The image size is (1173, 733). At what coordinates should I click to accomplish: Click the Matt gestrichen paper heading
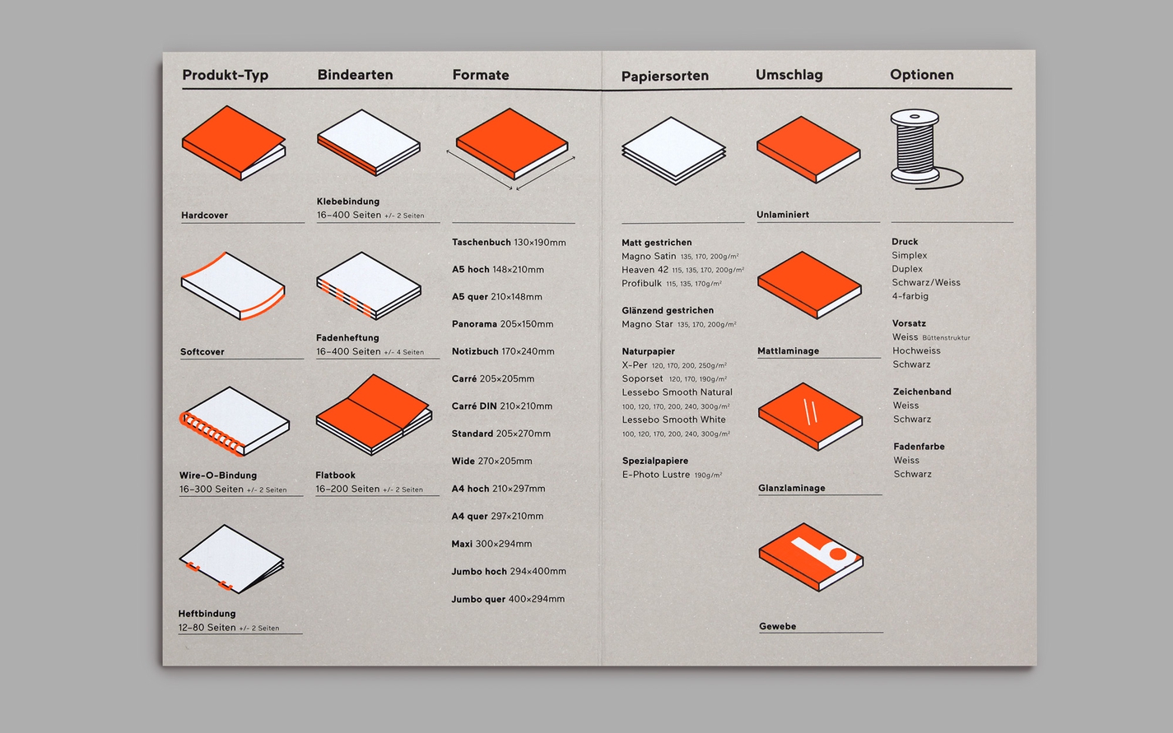pyautogui.click(x=657, y=243)
